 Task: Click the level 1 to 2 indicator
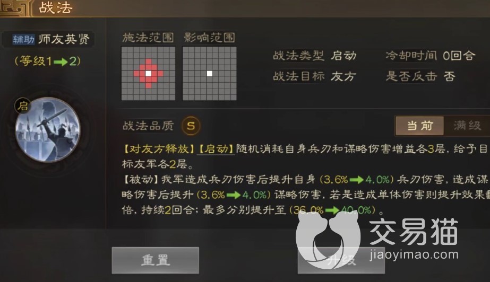click(x=47, y=61)
